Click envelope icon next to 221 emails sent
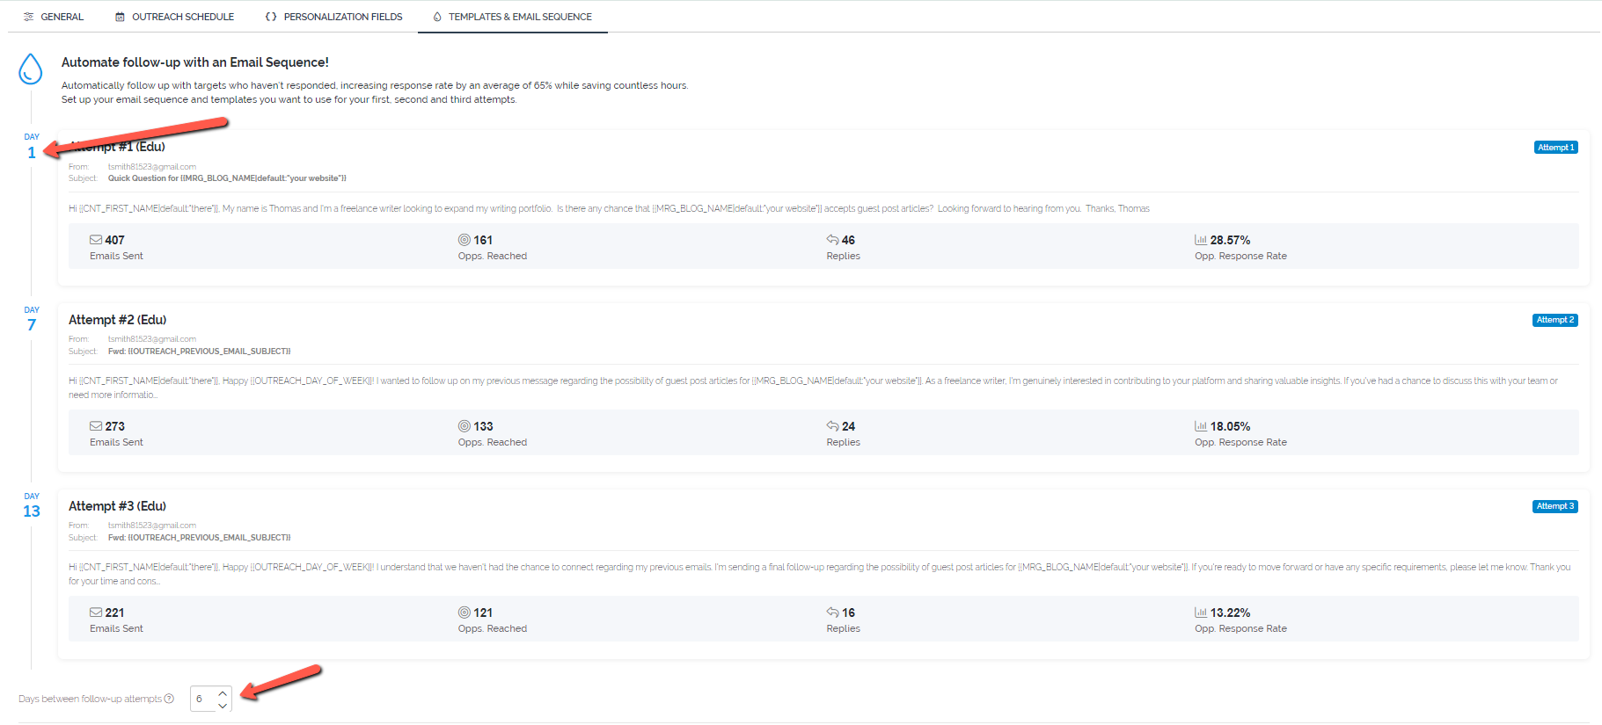The image size is (1602, 725). click(96, 612)
